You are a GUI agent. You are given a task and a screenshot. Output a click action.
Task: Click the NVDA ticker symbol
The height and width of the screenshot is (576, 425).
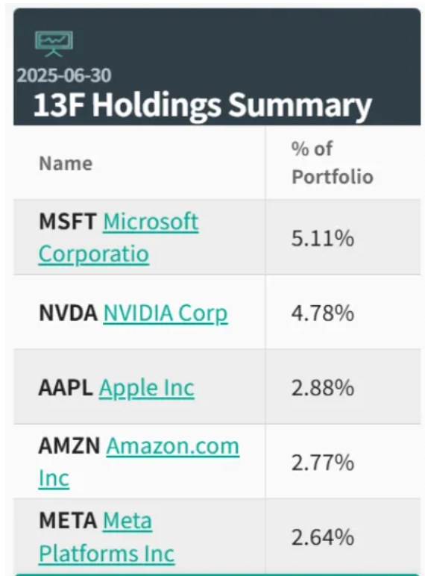click(x=69, y=313)
